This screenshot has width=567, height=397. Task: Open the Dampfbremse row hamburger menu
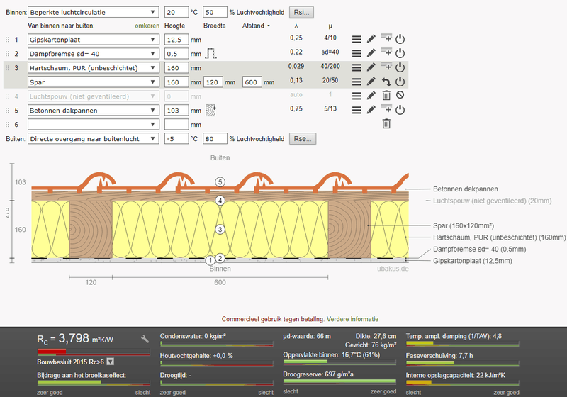click(357, 53)
